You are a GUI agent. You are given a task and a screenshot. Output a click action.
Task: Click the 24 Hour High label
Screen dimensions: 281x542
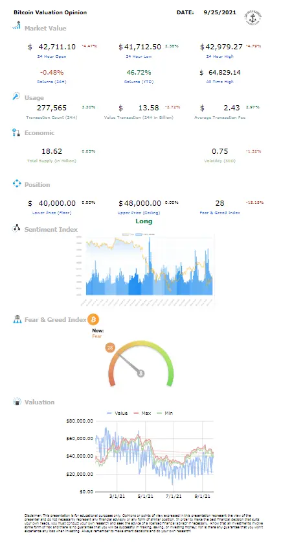tap(219, 56)
